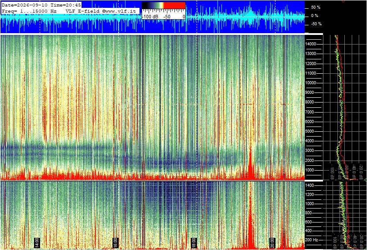Click the 14:00 time marker
Image resolution: width=367 pixels, height=250 pixels.
(37, 243)
